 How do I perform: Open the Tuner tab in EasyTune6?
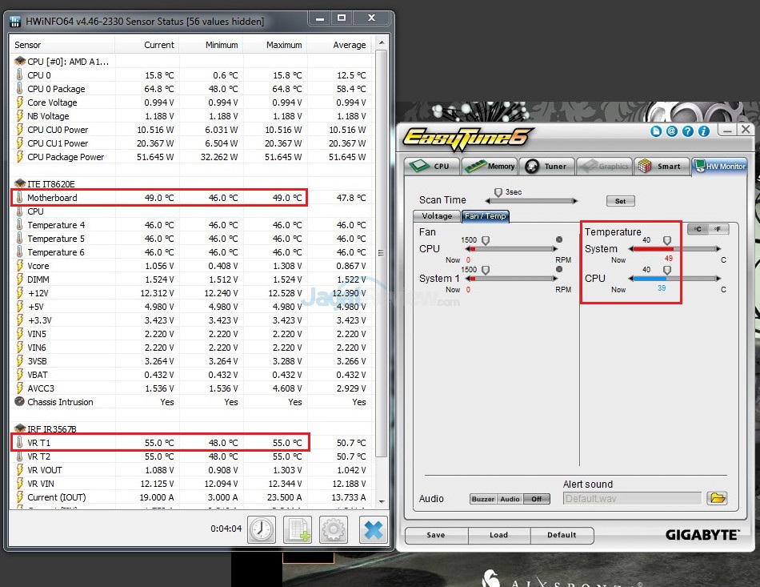[x=546, y=167]
